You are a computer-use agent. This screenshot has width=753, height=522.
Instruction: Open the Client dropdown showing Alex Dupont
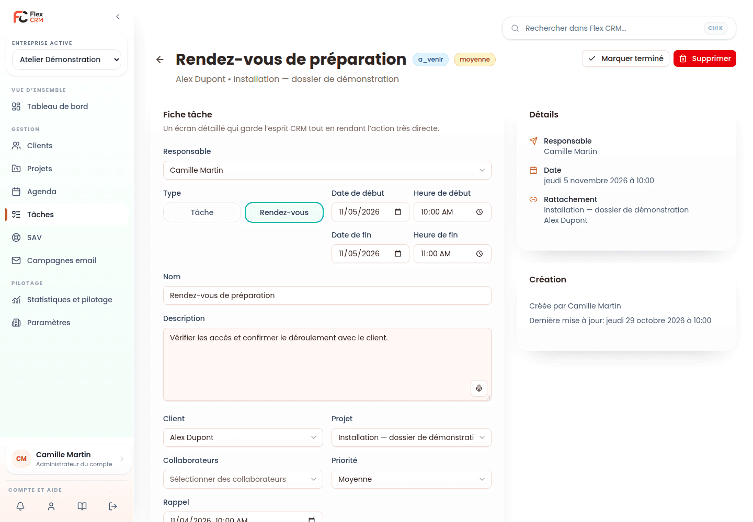click(x=243, y=437)
